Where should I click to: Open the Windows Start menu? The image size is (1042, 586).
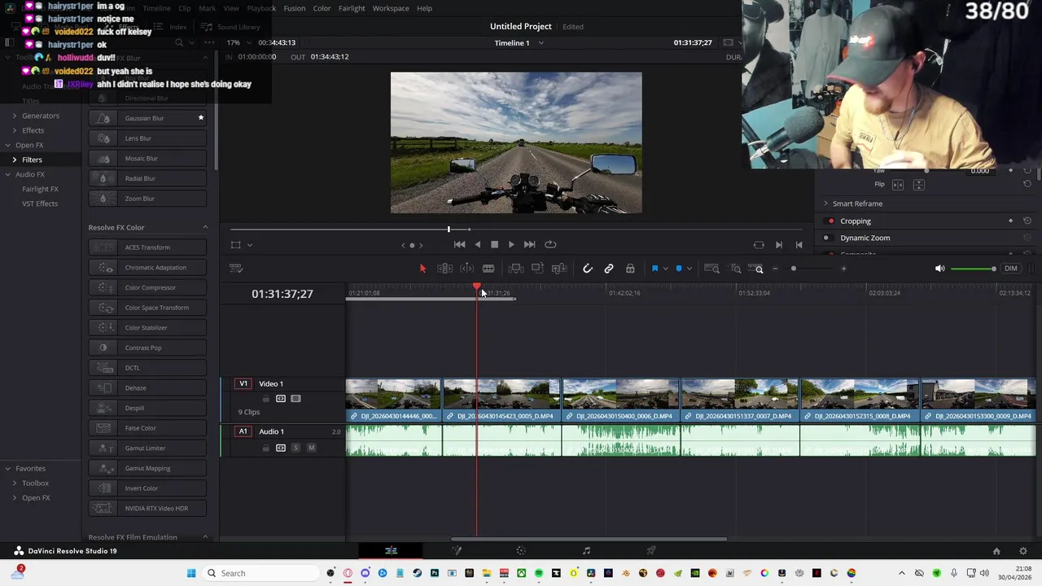(x=191, y=573)
